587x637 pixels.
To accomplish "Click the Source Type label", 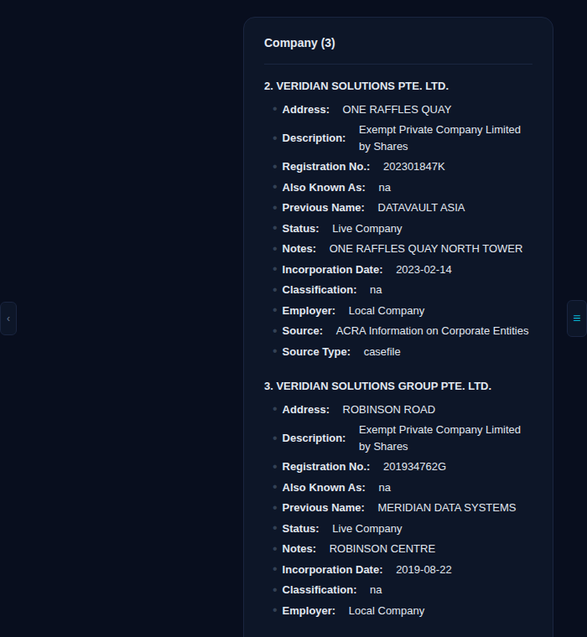I will [316, 352].
